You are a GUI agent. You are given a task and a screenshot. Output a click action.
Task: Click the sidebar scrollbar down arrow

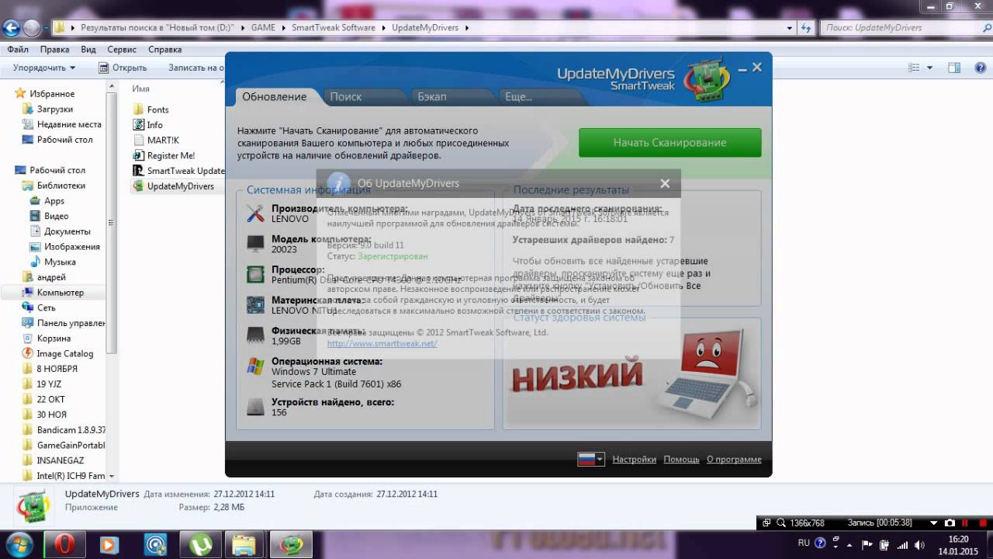112,476
